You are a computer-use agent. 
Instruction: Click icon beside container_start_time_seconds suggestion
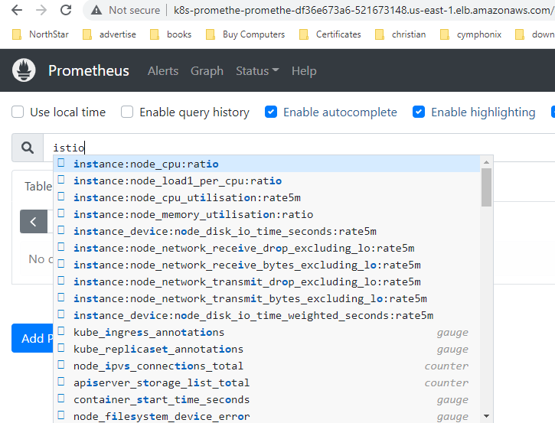[x=61, y=399]
